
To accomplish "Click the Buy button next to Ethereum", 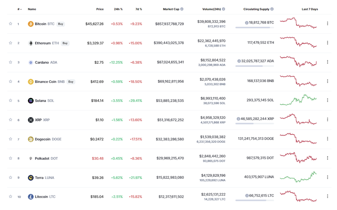I will click(65, 43).
